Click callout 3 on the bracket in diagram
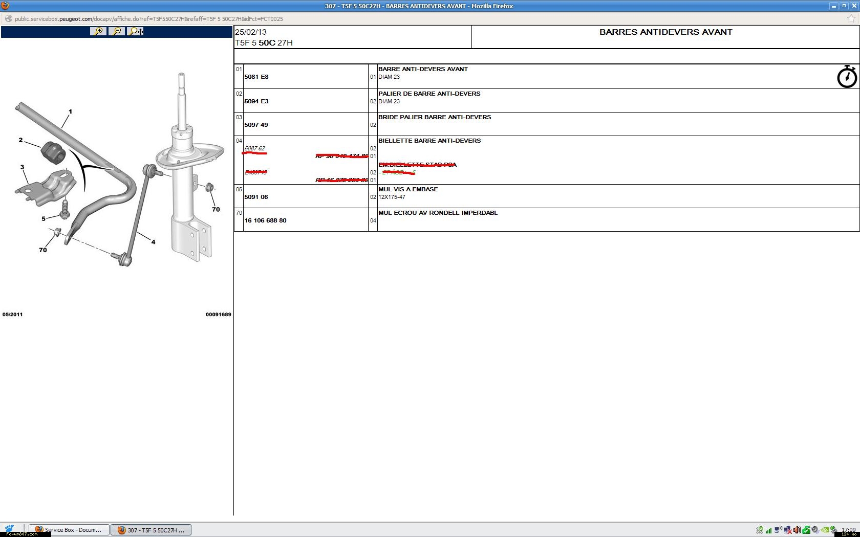 [x=22, y=167]
